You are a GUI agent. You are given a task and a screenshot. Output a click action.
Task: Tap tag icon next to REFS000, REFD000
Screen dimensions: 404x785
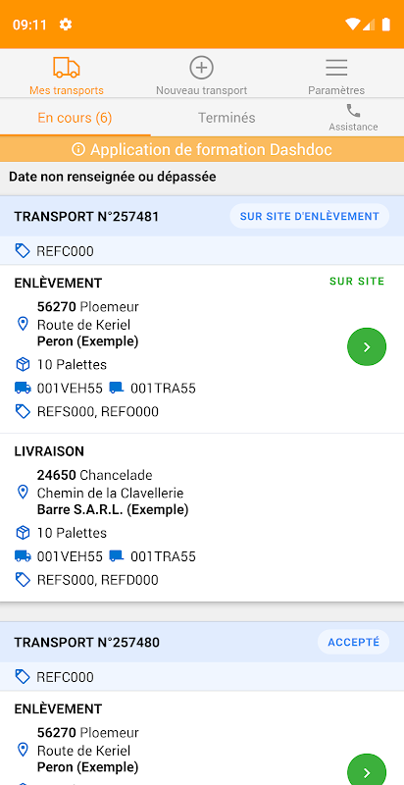pos(23,580)
